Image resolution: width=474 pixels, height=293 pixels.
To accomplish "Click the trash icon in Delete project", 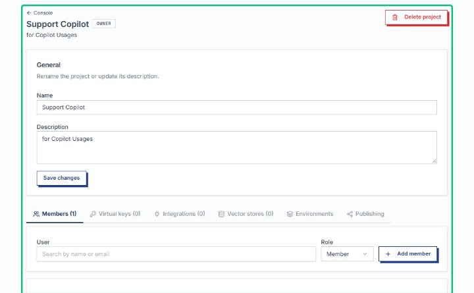I will pos(395,17).
